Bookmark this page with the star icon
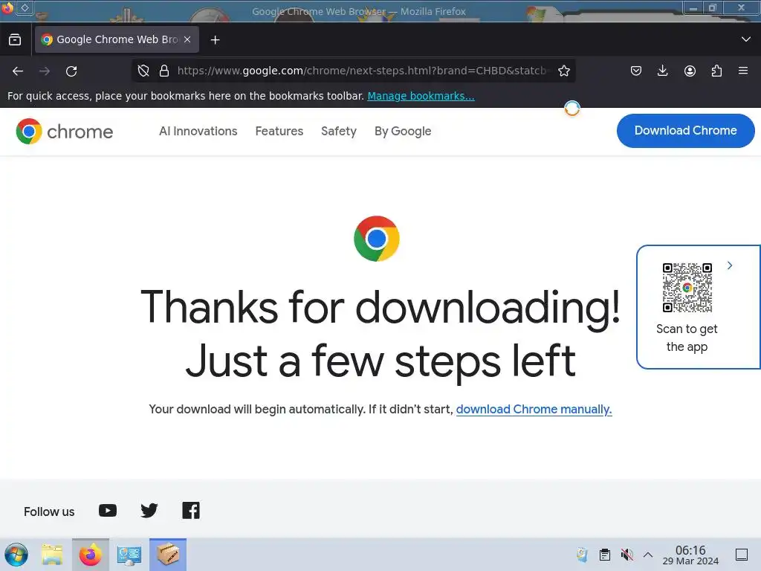 coord(564,71)
